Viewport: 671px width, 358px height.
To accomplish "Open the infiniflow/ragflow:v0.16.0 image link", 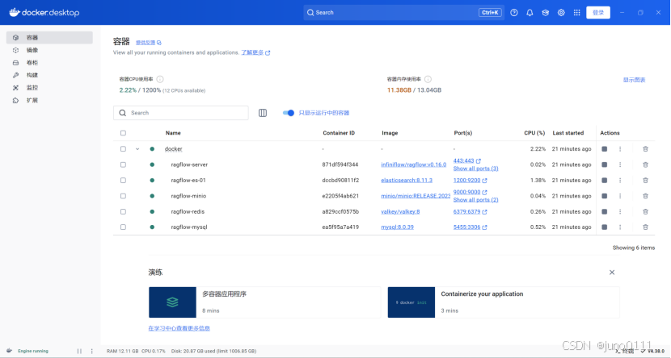I will click(x=413, y=164).
